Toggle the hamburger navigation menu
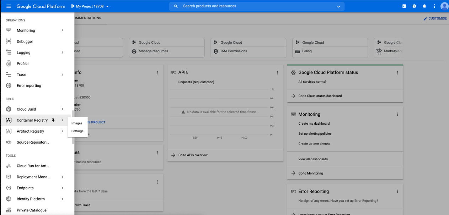Image resolution: width=449 pixels, height=215 pixels. (9, 6)
